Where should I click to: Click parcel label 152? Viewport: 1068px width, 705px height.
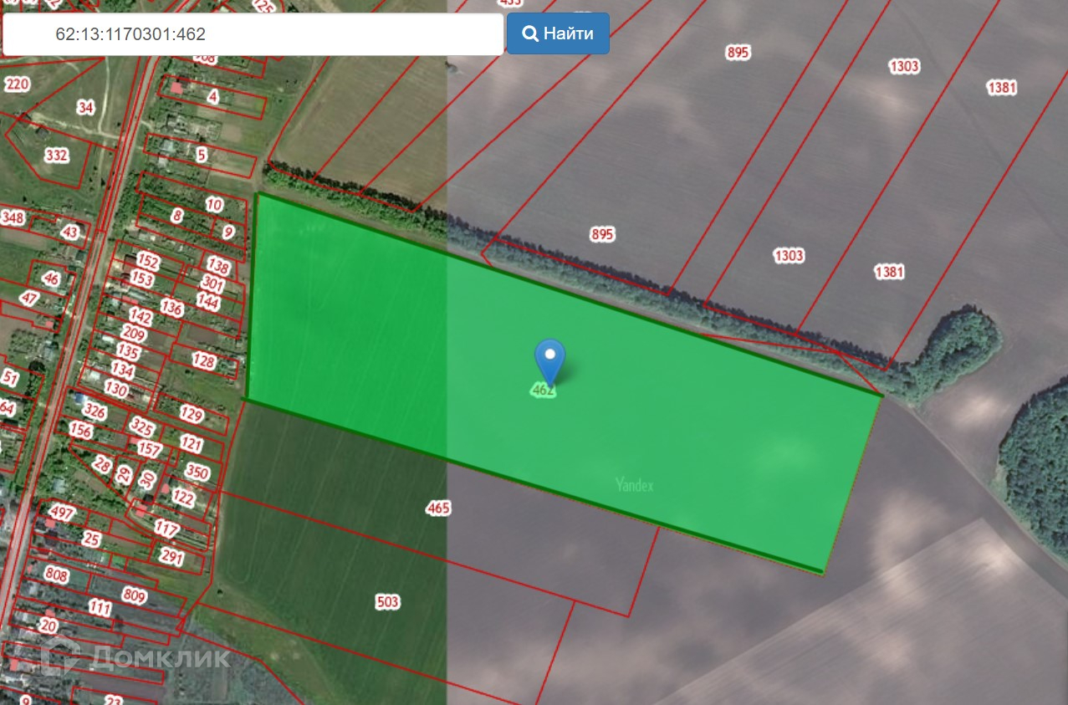(147, 261)
